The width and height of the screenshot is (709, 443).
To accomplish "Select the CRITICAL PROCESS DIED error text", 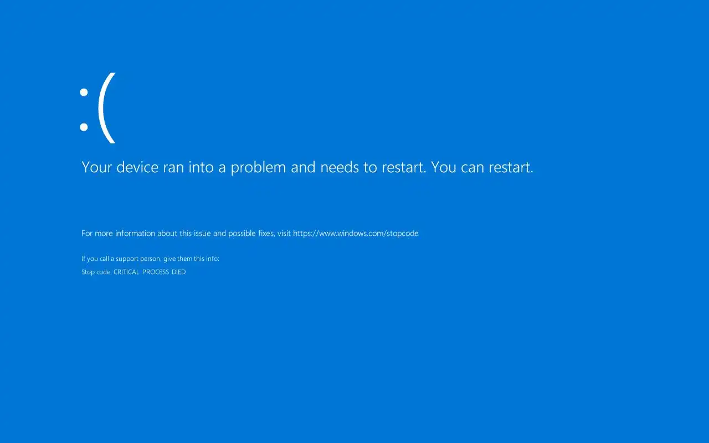I will pyautogui.click(x=150, y=272).
